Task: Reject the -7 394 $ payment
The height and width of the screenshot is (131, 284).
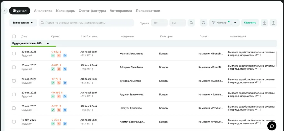Action: coord(59,124)
